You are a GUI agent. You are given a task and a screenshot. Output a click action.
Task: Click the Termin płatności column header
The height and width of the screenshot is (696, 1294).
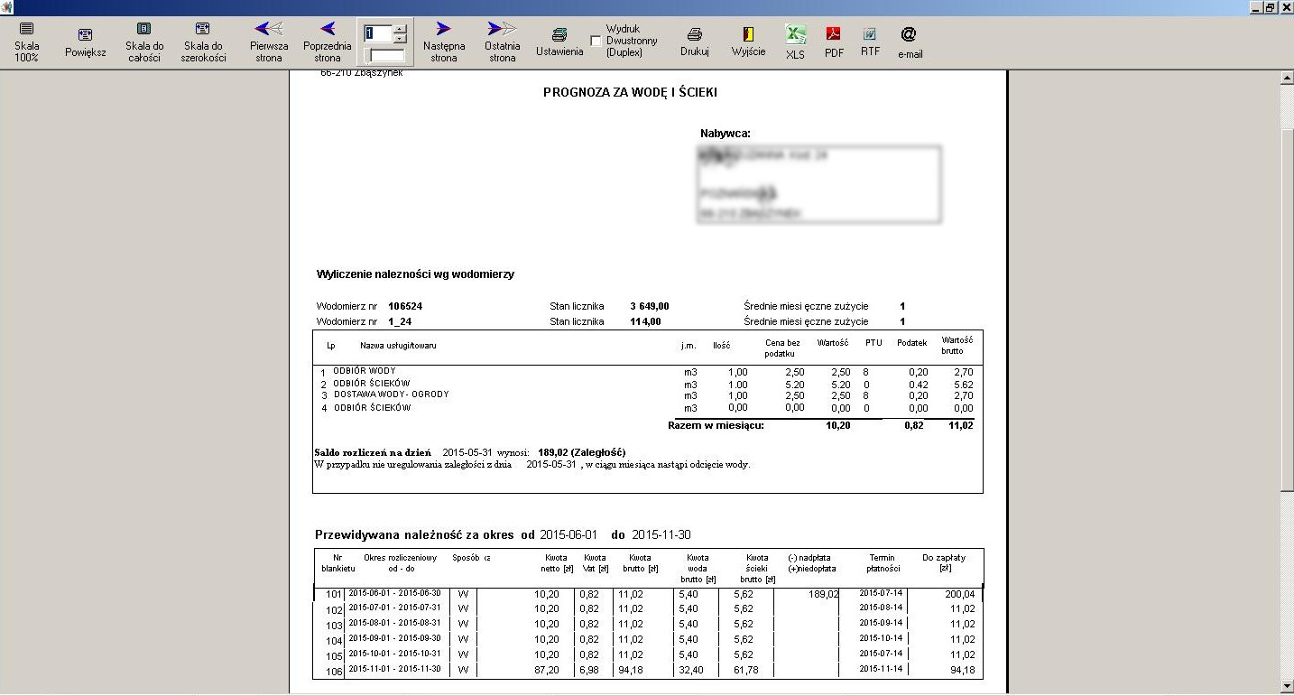tap(882, 563)
